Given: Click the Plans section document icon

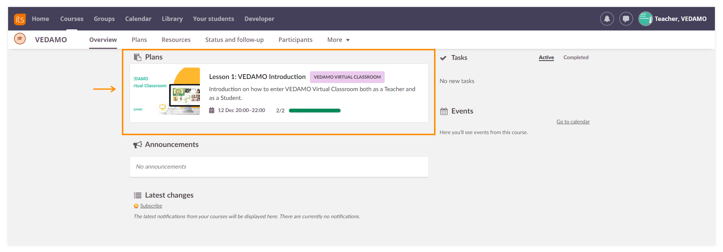Looking at the screenshot, I should pos(138,57).
